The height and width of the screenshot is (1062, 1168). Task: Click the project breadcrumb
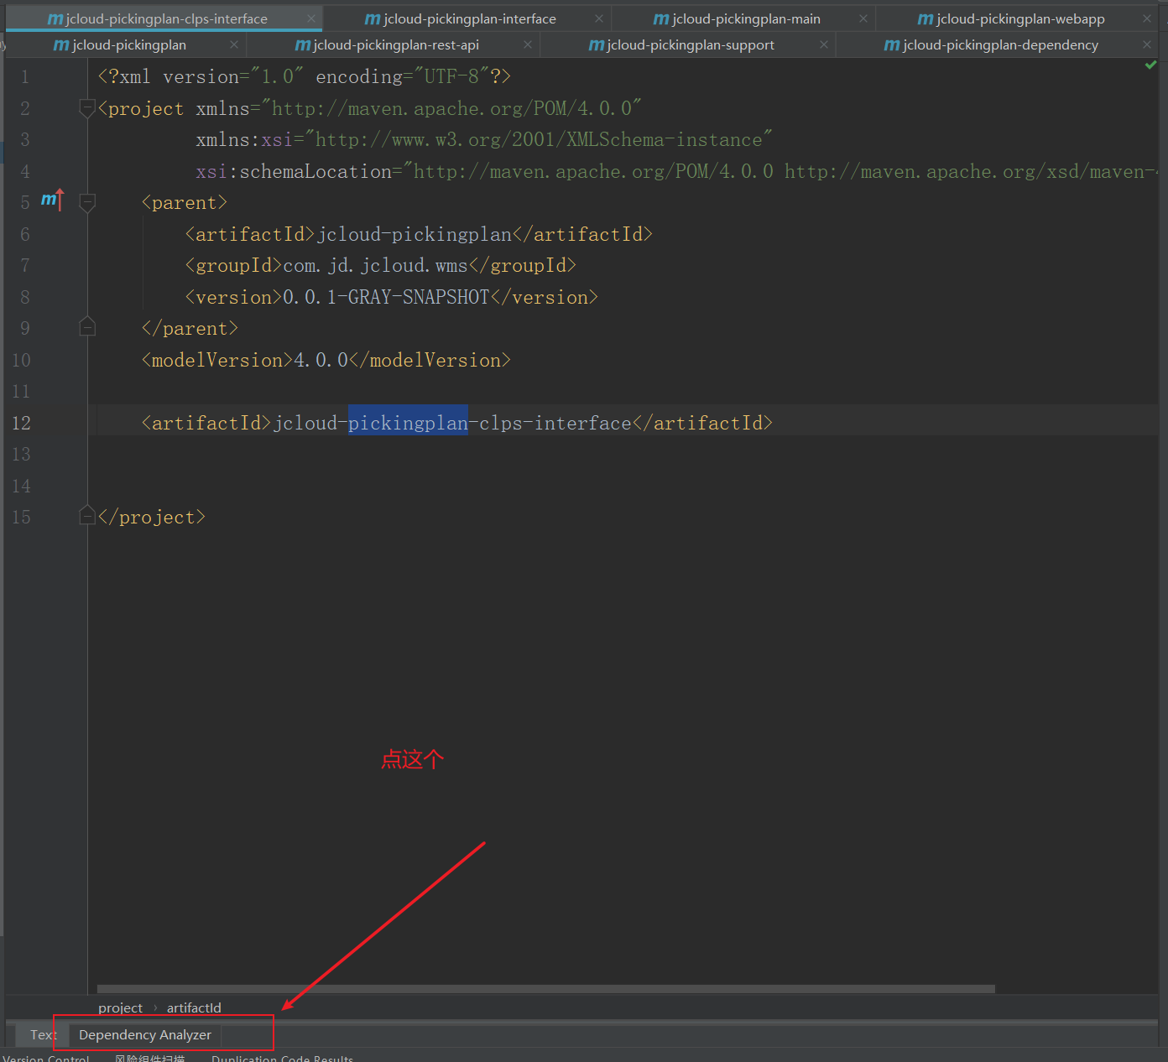click(120, 1007)
